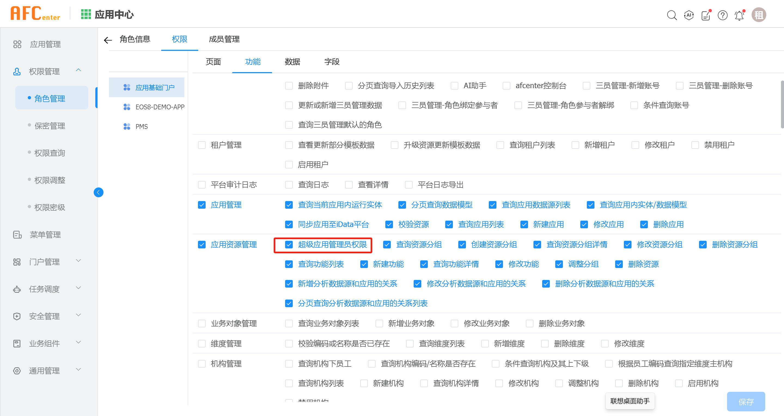Open the global search magnifier
The height and width of the screenshot is (416, 784).
coord(672,15)
